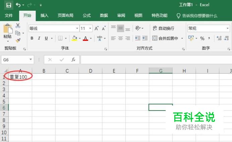The width and height of the screenshot is (232, 142).
Task: Open the copy options dropdown arrow
Action: tap(23, 33)
